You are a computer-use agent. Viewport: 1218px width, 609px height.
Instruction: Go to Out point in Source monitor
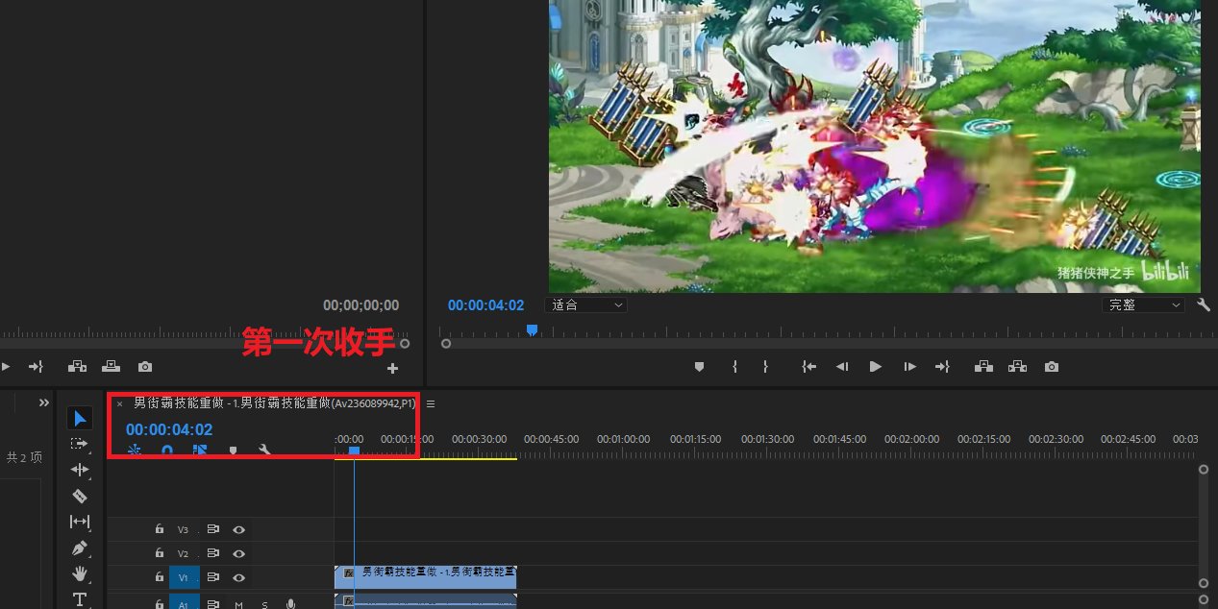[x=37, y=367]
